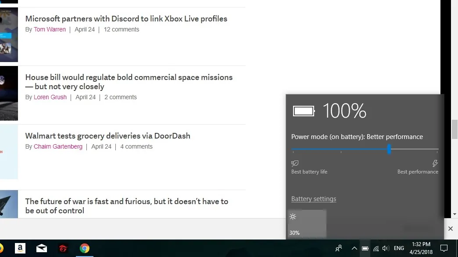The image size is (458, 257).
Task: Open the Mail app in taskbar
Action: coord(42,248)
